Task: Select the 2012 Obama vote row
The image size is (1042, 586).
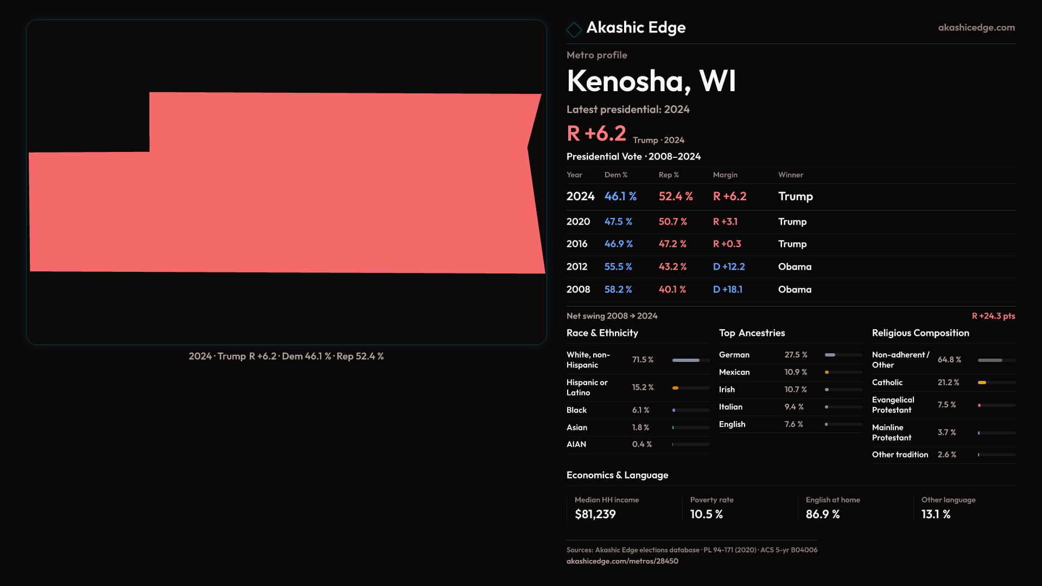Action: 790,267
